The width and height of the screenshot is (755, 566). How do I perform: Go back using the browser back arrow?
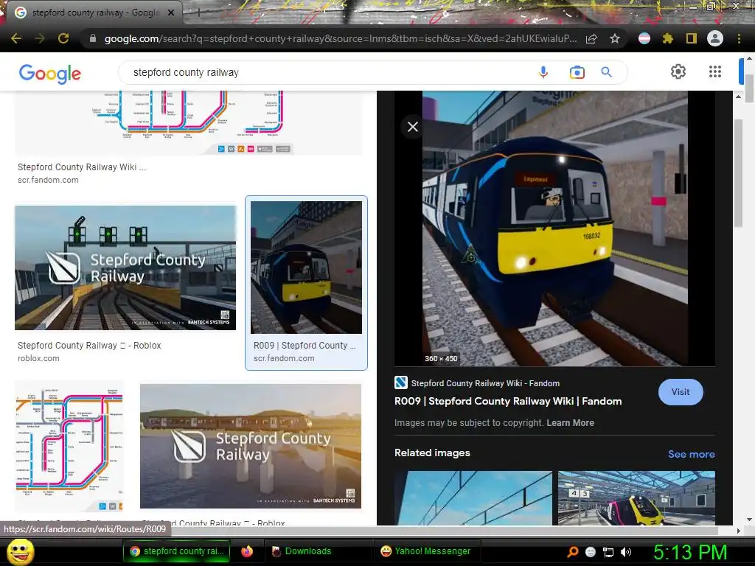pos(16,38)
